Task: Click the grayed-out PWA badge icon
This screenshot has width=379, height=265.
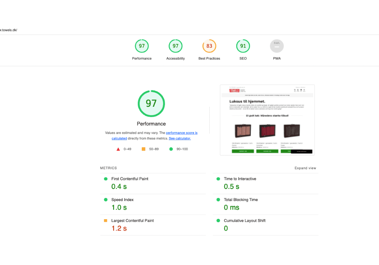Action: pyautogui.click(x=277, y=45)
